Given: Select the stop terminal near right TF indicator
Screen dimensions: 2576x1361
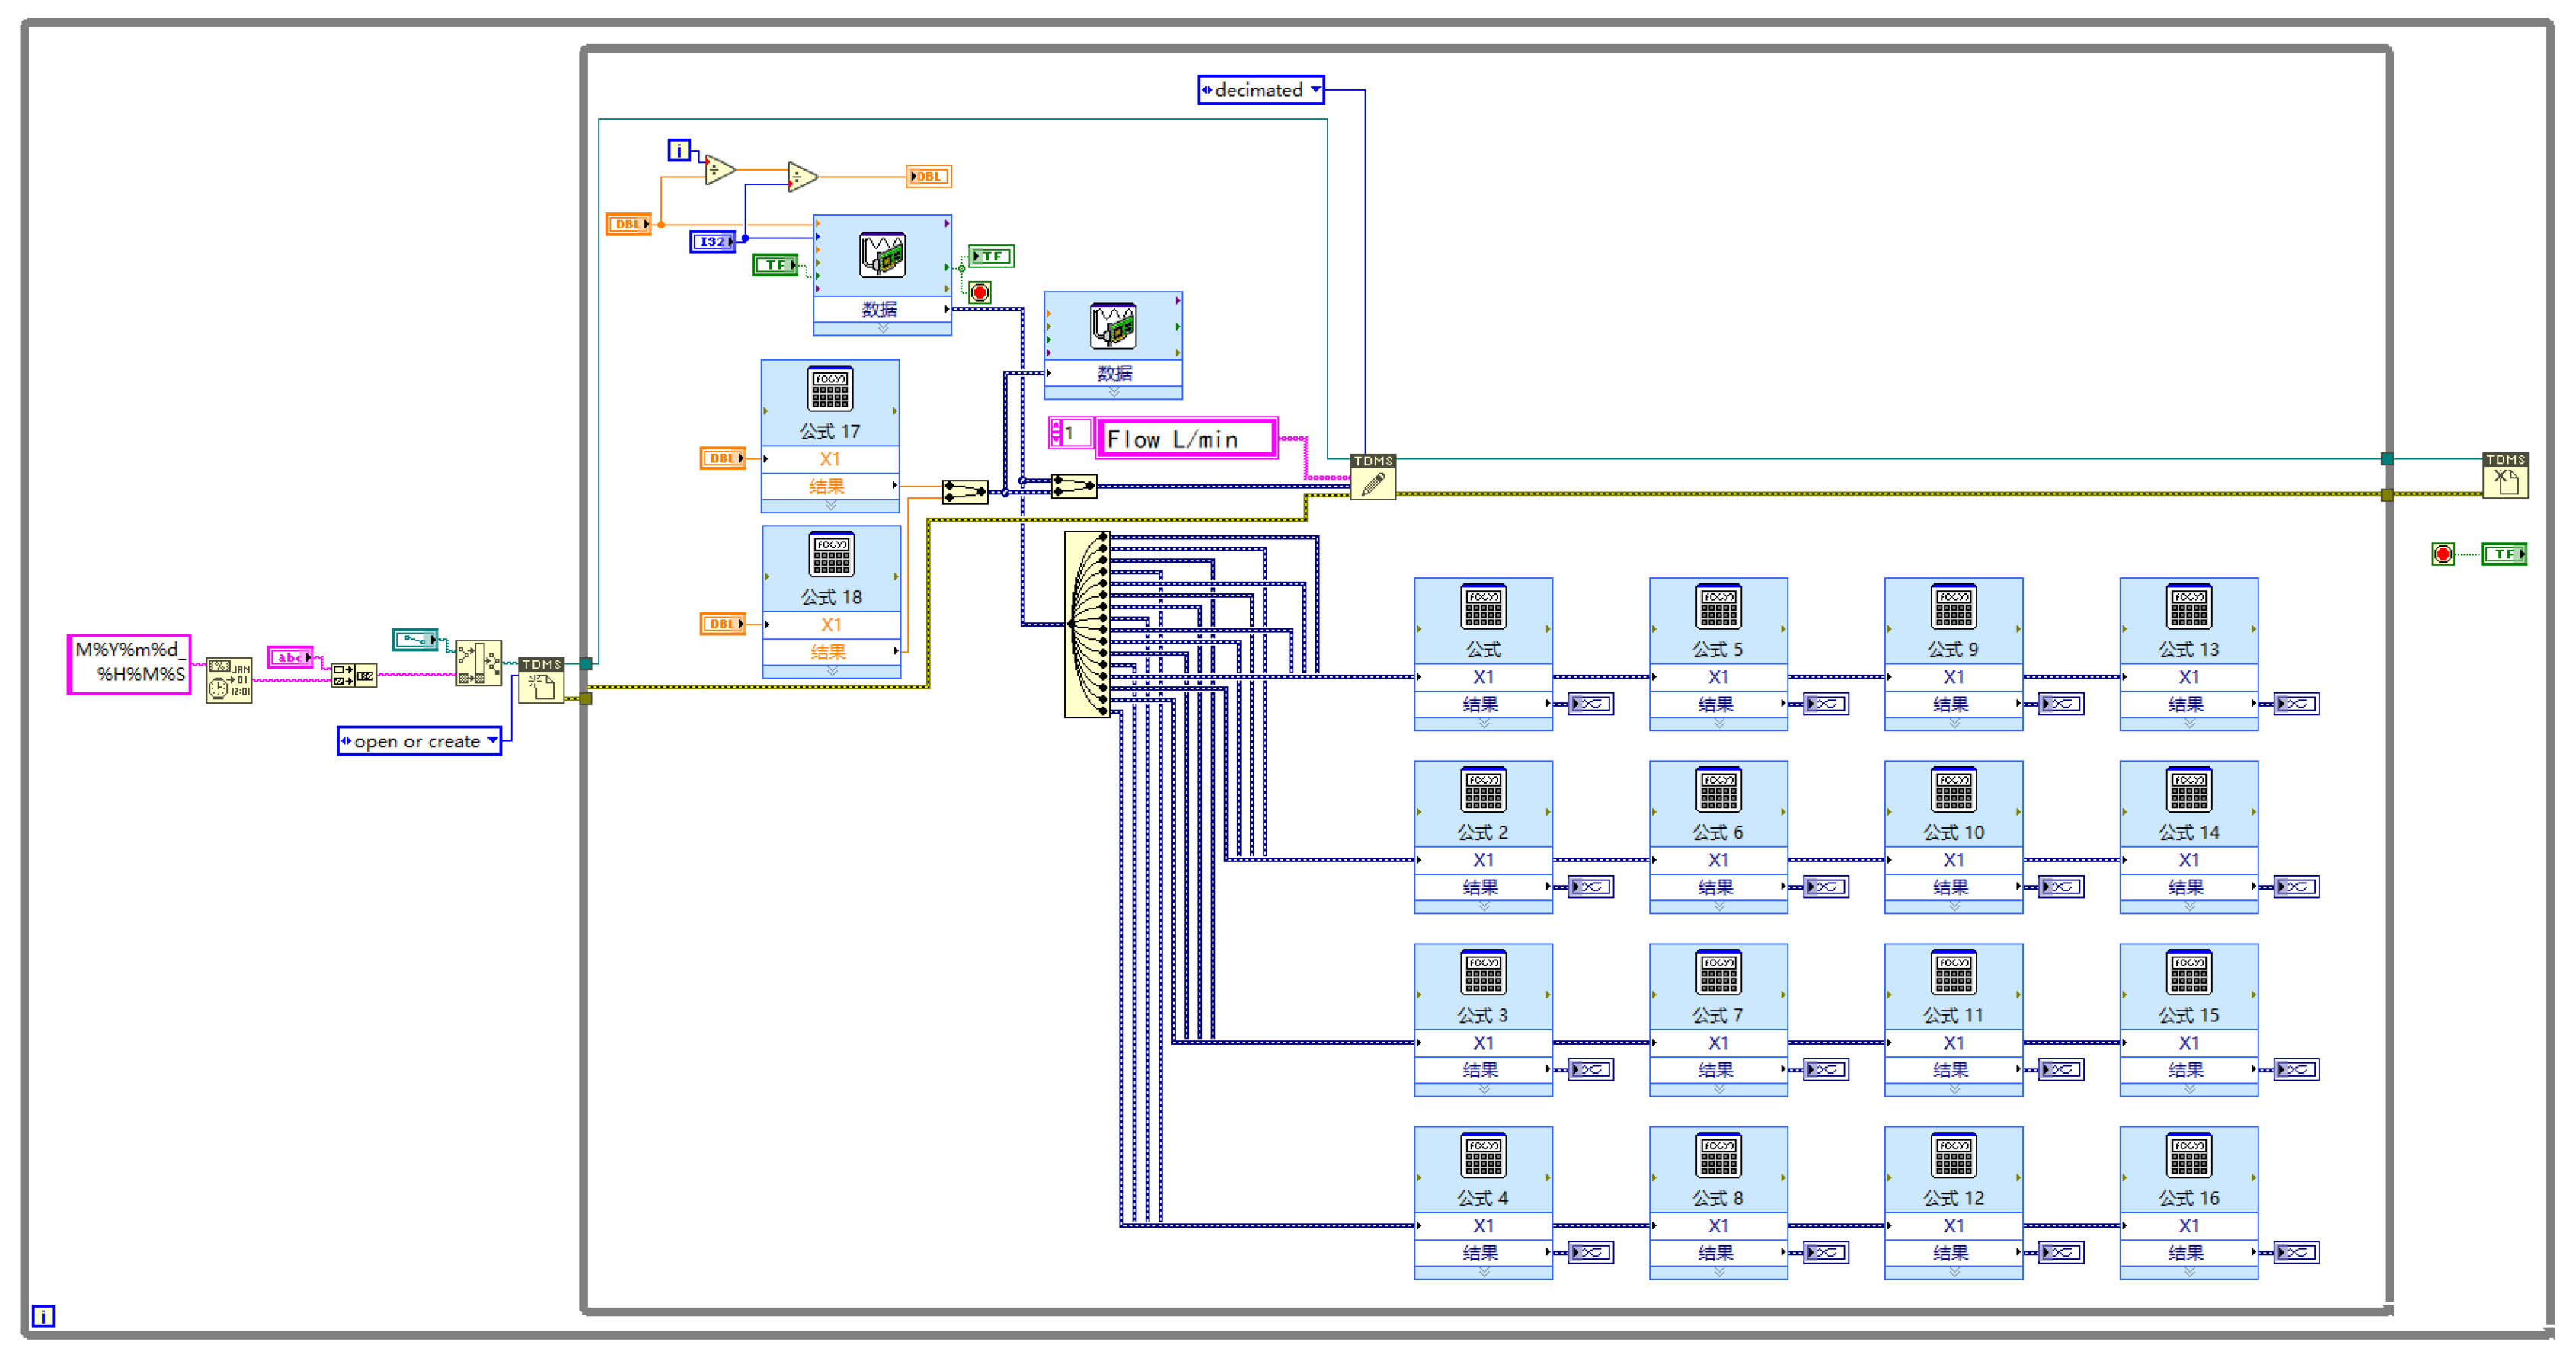Looking at the screenshot, I should 2443,554.
